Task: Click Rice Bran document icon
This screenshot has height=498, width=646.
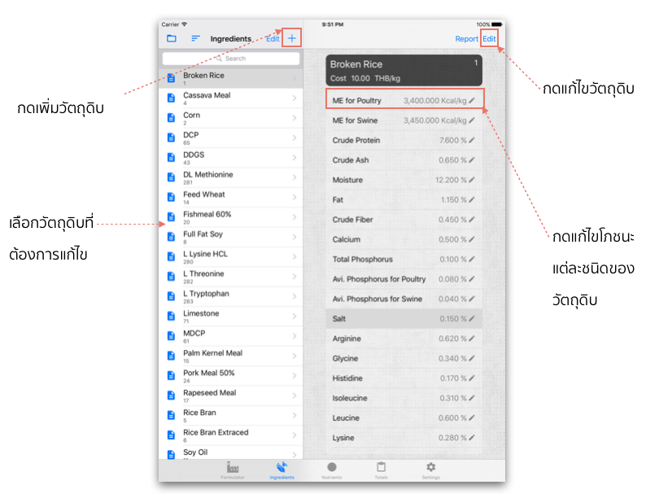Action: 171,415
